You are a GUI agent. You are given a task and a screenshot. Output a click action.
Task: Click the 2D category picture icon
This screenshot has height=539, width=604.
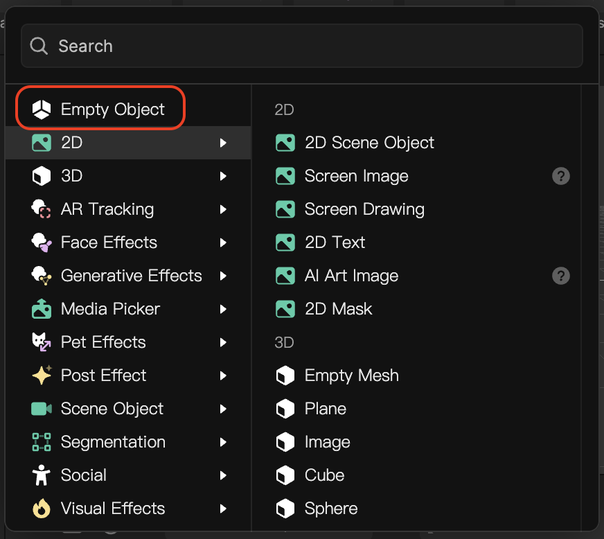(x=42, y=143)
